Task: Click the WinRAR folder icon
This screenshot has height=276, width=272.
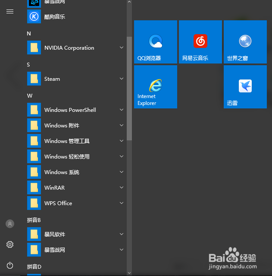Action: click(34, 187)
